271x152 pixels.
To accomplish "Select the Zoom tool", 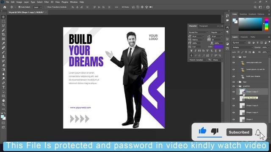I will pos(3,105).
